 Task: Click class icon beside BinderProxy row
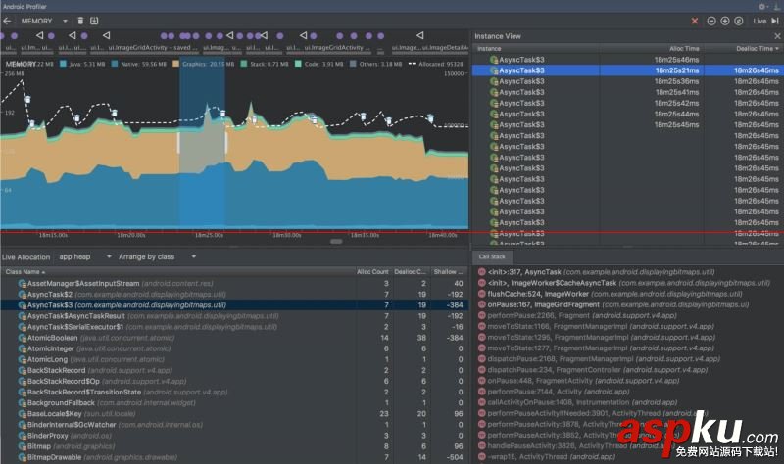click(22, 436)
